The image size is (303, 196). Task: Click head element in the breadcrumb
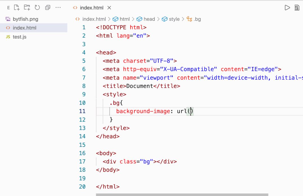tap(149, 19)
